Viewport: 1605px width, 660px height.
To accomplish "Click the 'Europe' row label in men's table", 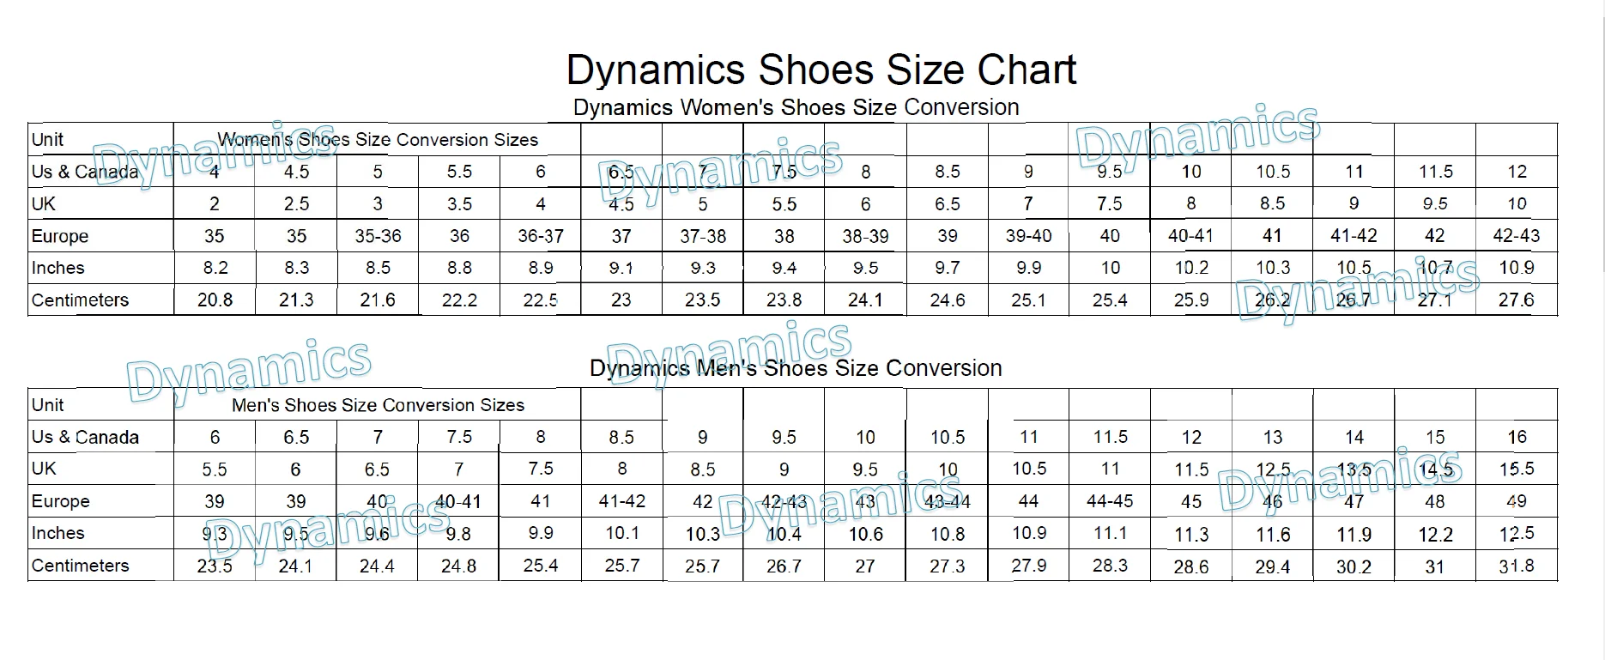I will point(60,501).
